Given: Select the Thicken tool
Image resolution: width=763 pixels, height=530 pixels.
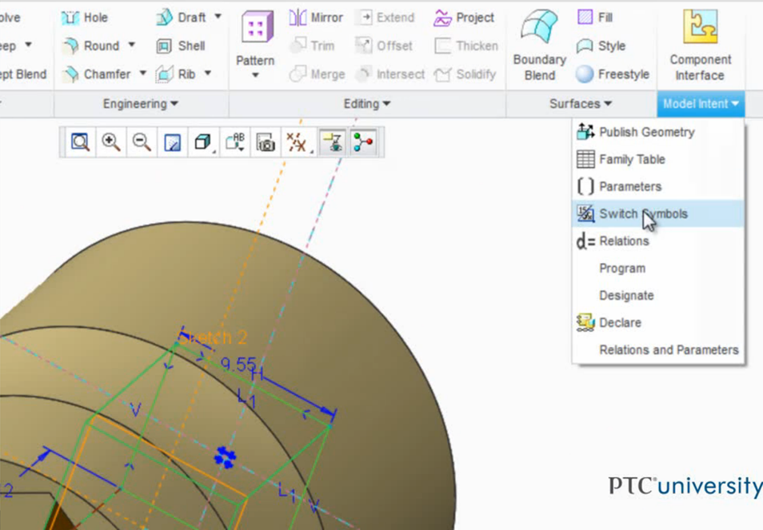Looking at the screenshot, I should (466, 46).
